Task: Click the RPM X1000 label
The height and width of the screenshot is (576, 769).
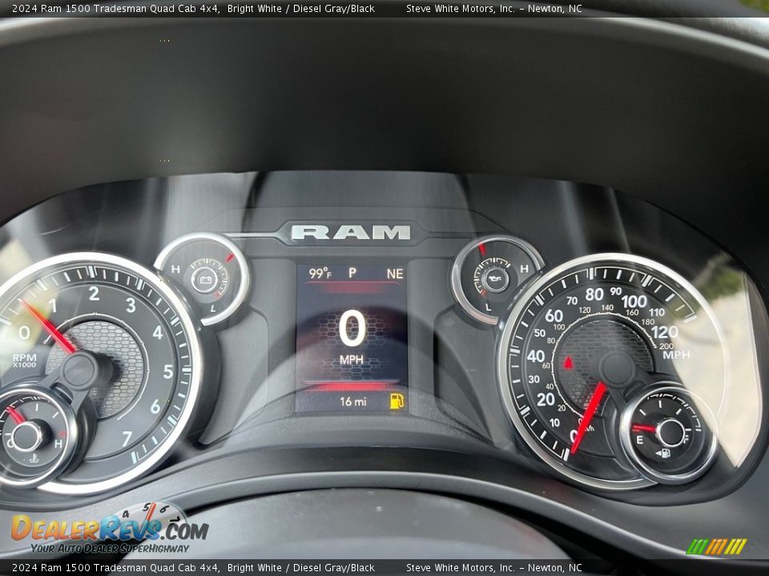Action: (x=25, y=361)
